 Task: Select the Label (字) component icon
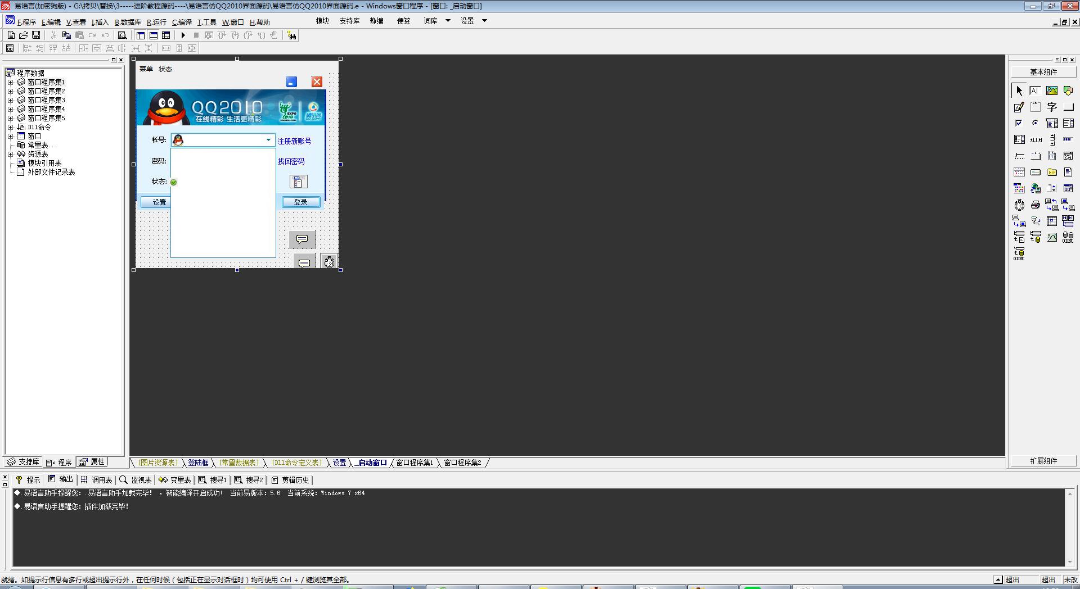(1052, 107)
